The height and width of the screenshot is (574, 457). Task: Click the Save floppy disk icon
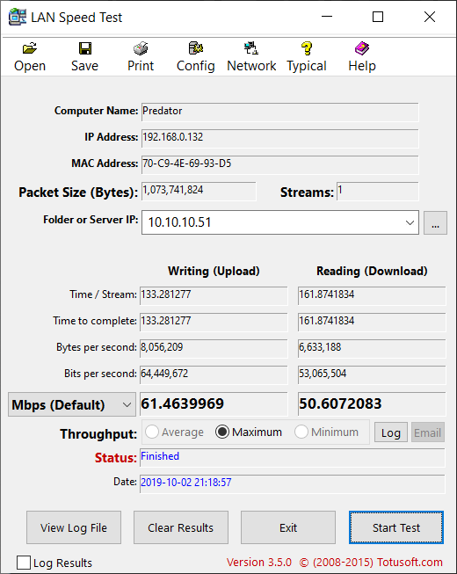(x=85, y=48)
